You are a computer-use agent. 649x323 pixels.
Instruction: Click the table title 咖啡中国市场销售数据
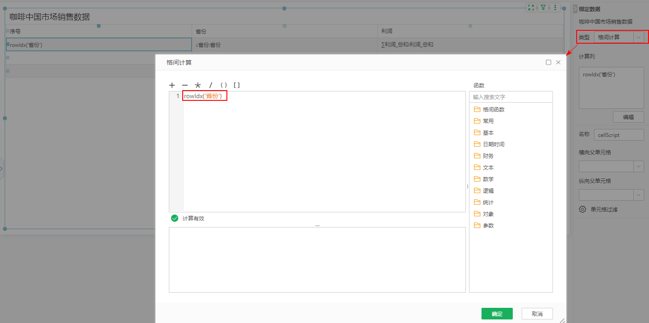pyautogui.click(x=50, y=17)
